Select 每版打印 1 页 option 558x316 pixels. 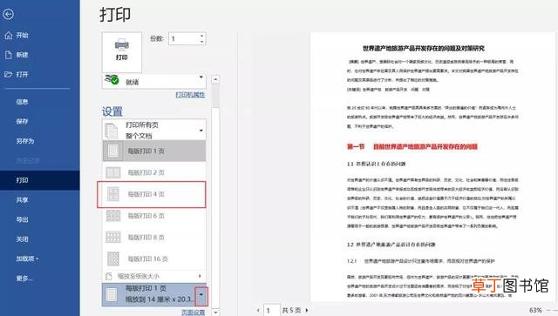click(x=153, y=151)
